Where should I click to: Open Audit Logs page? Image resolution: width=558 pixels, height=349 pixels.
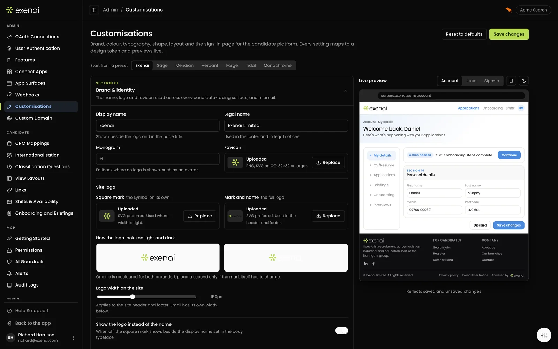41,285
